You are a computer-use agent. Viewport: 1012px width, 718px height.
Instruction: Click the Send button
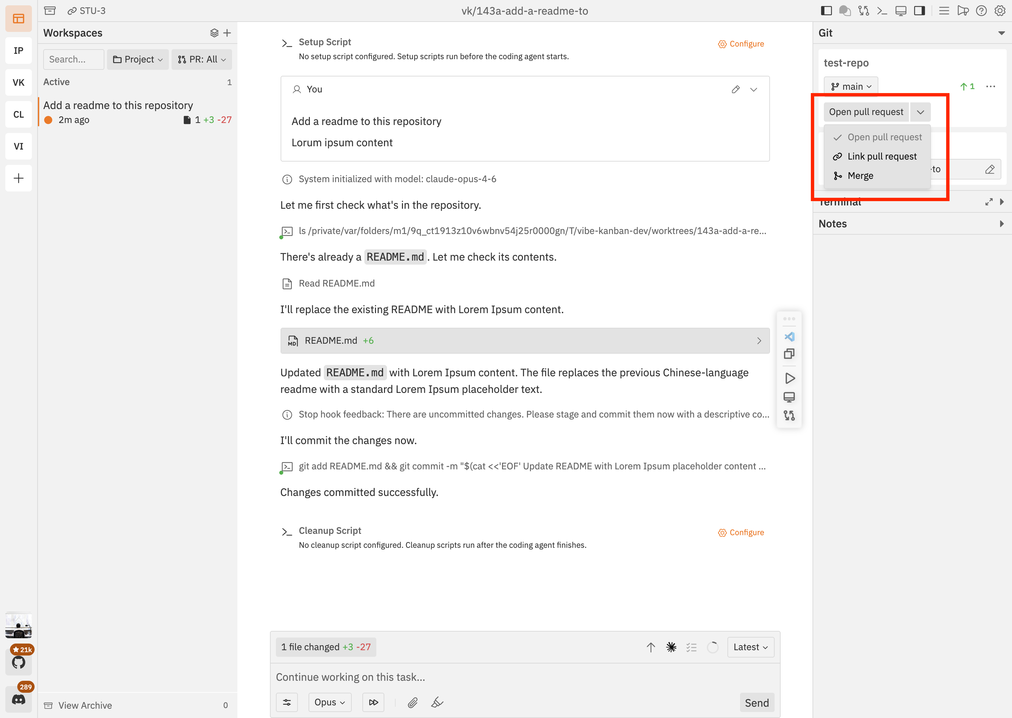[x=756, y=702]
